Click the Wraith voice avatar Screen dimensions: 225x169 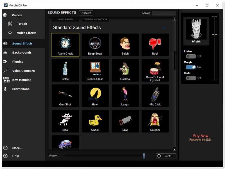click(x=196, y=31)
